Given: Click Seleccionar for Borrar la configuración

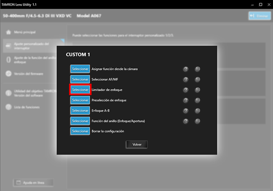Looking at the screenshot, I should (80, 131).
